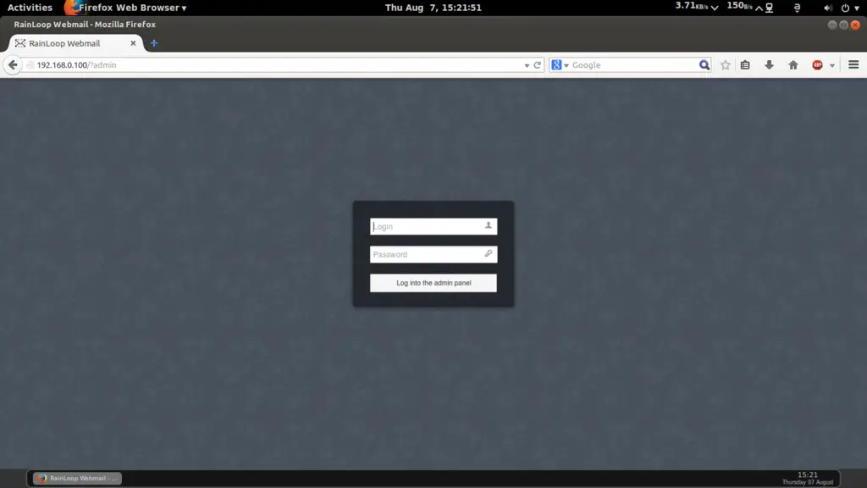Image resolution: width=867 pixels, height=488 pixels.
Task: Click the keyboard layout indicator in top bar
Action: (797, 8)
